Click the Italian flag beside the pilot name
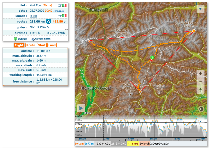 click(64, 5)
